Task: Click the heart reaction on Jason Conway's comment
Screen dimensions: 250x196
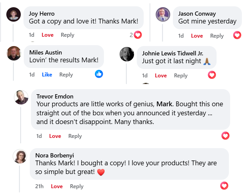Action: click(x=237, y=36)
